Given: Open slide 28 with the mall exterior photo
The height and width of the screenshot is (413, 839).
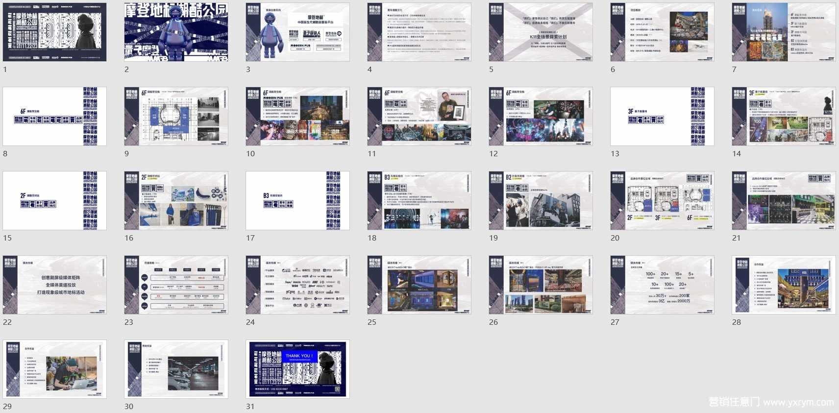Looking at the screenshot, I should [784, 285].
